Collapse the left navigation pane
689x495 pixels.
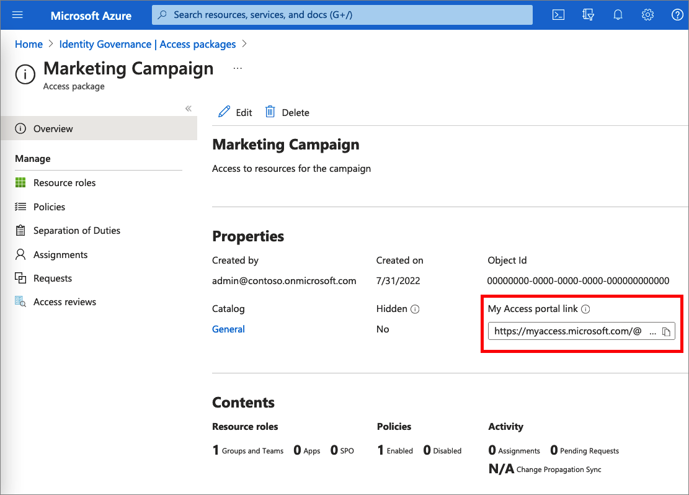[x=188, y=108]
